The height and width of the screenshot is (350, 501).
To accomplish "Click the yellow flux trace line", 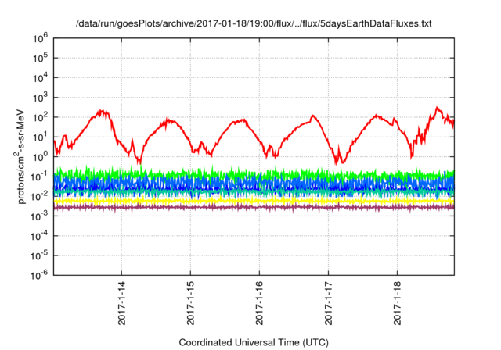I will pos(252,201).
